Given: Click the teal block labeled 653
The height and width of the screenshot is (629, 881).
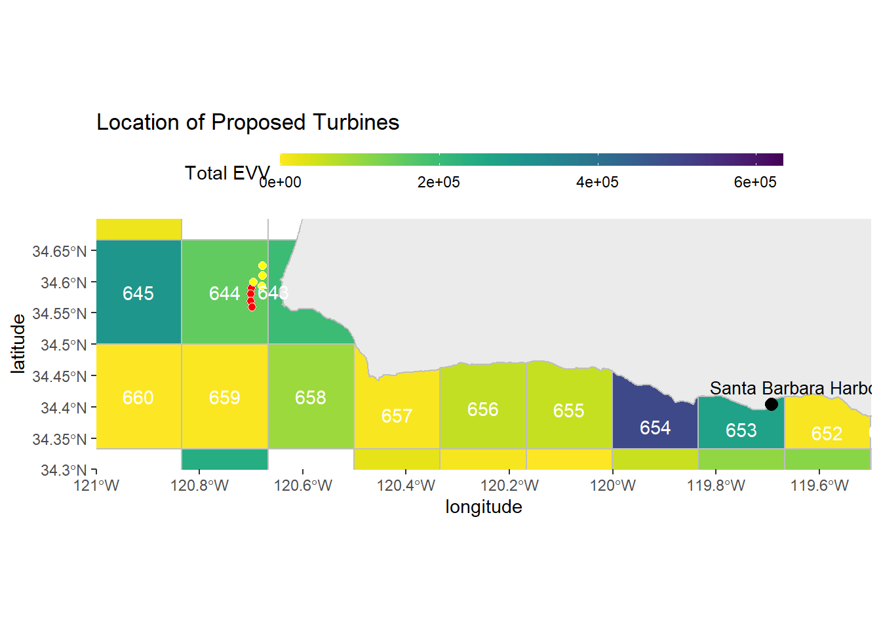Looking at the screenshot, I should (741, 430).
